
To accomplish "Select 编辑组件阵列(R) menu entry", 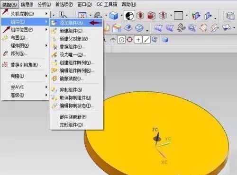I will pyautogui.click(x=76, y=70).
